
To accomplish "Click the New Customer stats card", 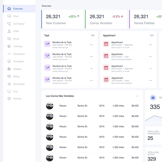I will coord(63,19).
